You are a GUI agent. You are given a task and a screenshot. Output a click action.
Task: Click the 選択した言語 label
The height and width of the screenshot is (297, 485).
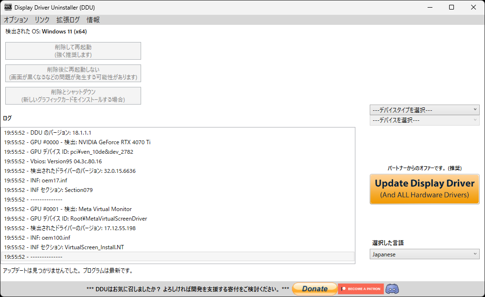click(x=388, y=243)
